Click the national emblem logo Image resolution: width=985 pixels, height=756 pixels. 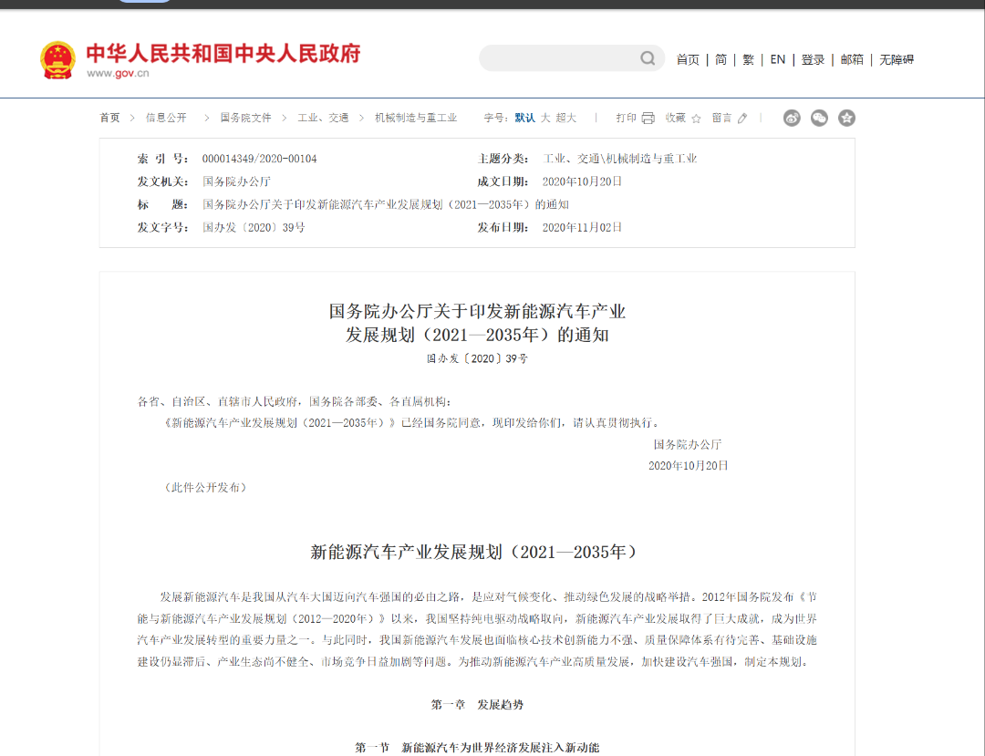point(57,57)
